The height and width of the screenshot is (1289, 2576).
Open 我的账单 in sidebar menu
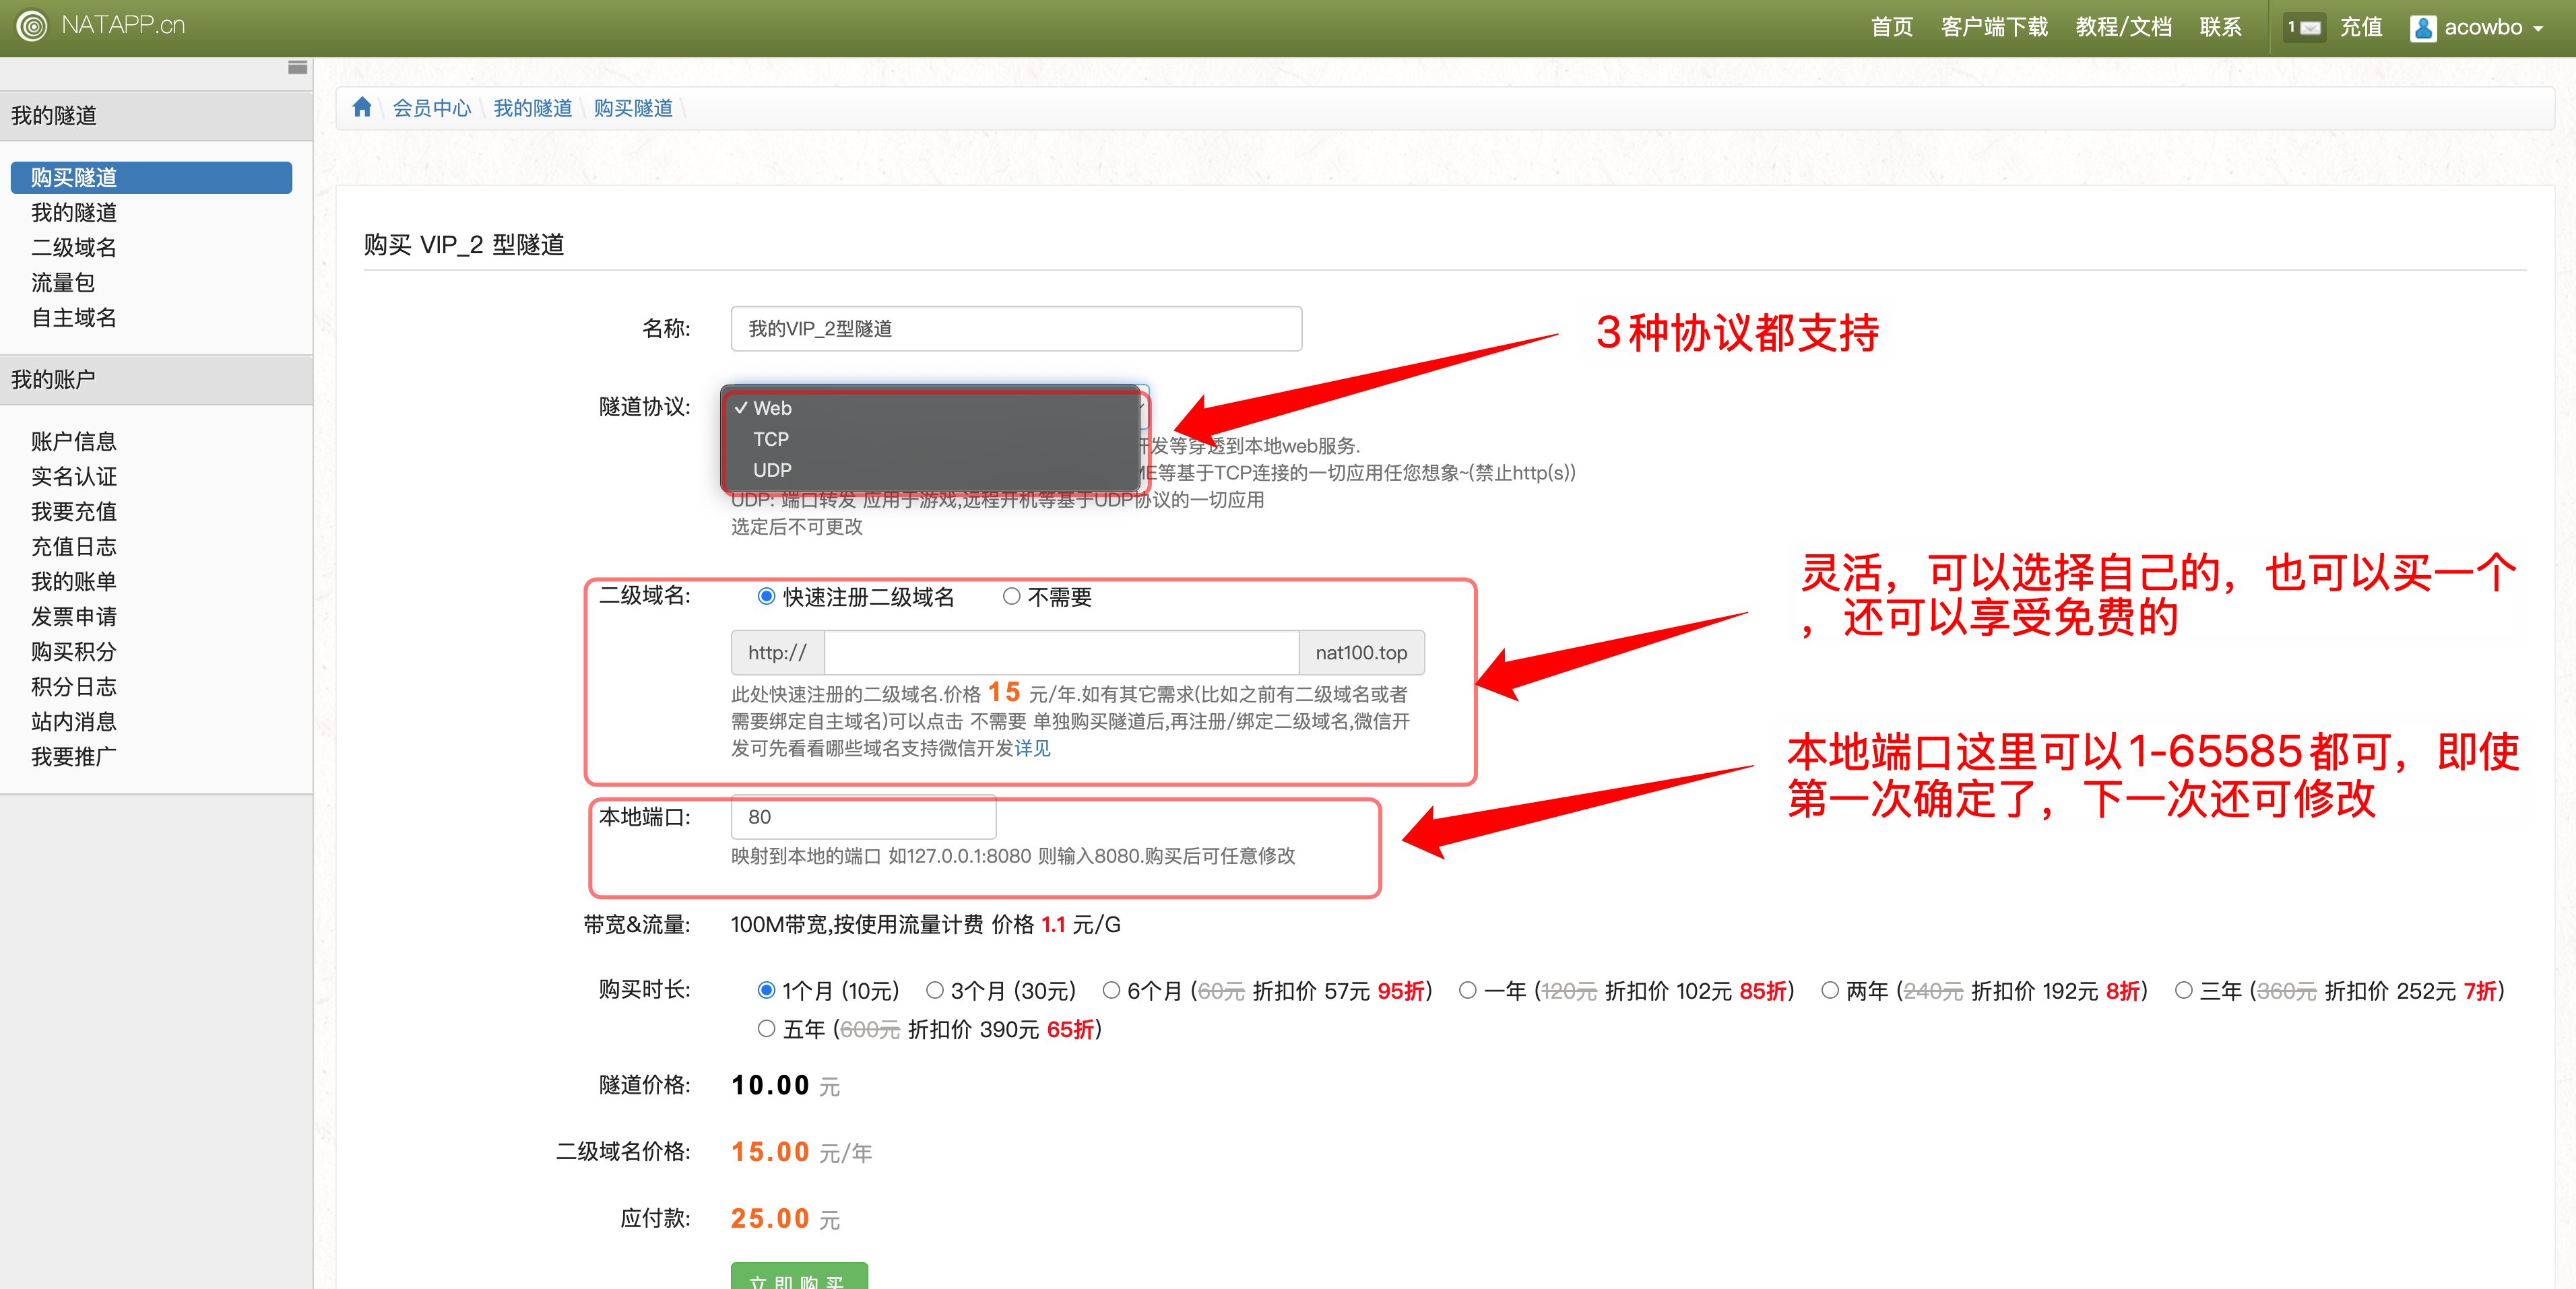tap(74, 581)
